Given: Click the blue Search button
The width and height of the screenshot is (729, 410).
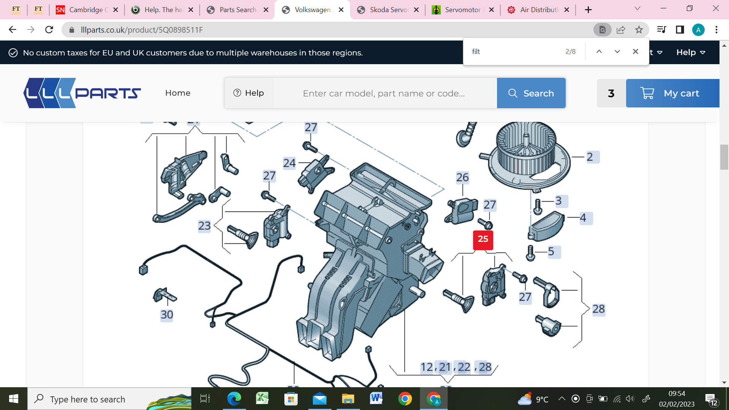Looking at the screenshot, I should coord(531,93).
